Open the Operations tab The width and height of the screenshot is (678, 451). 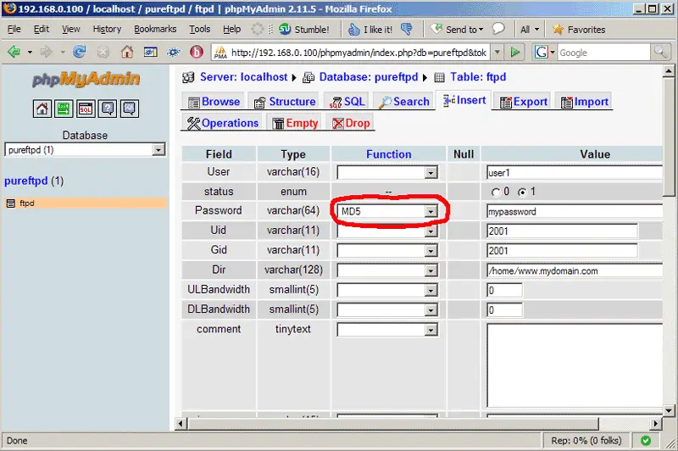coord(222,123)
